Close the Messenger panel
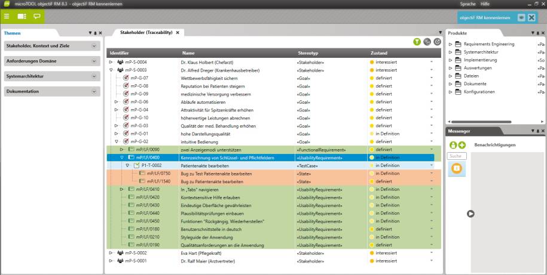This screenshot has height=275, width=547. coord(542,131)
